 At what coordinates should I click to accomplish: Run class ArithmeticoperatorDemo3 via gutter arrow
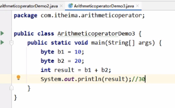2,33
